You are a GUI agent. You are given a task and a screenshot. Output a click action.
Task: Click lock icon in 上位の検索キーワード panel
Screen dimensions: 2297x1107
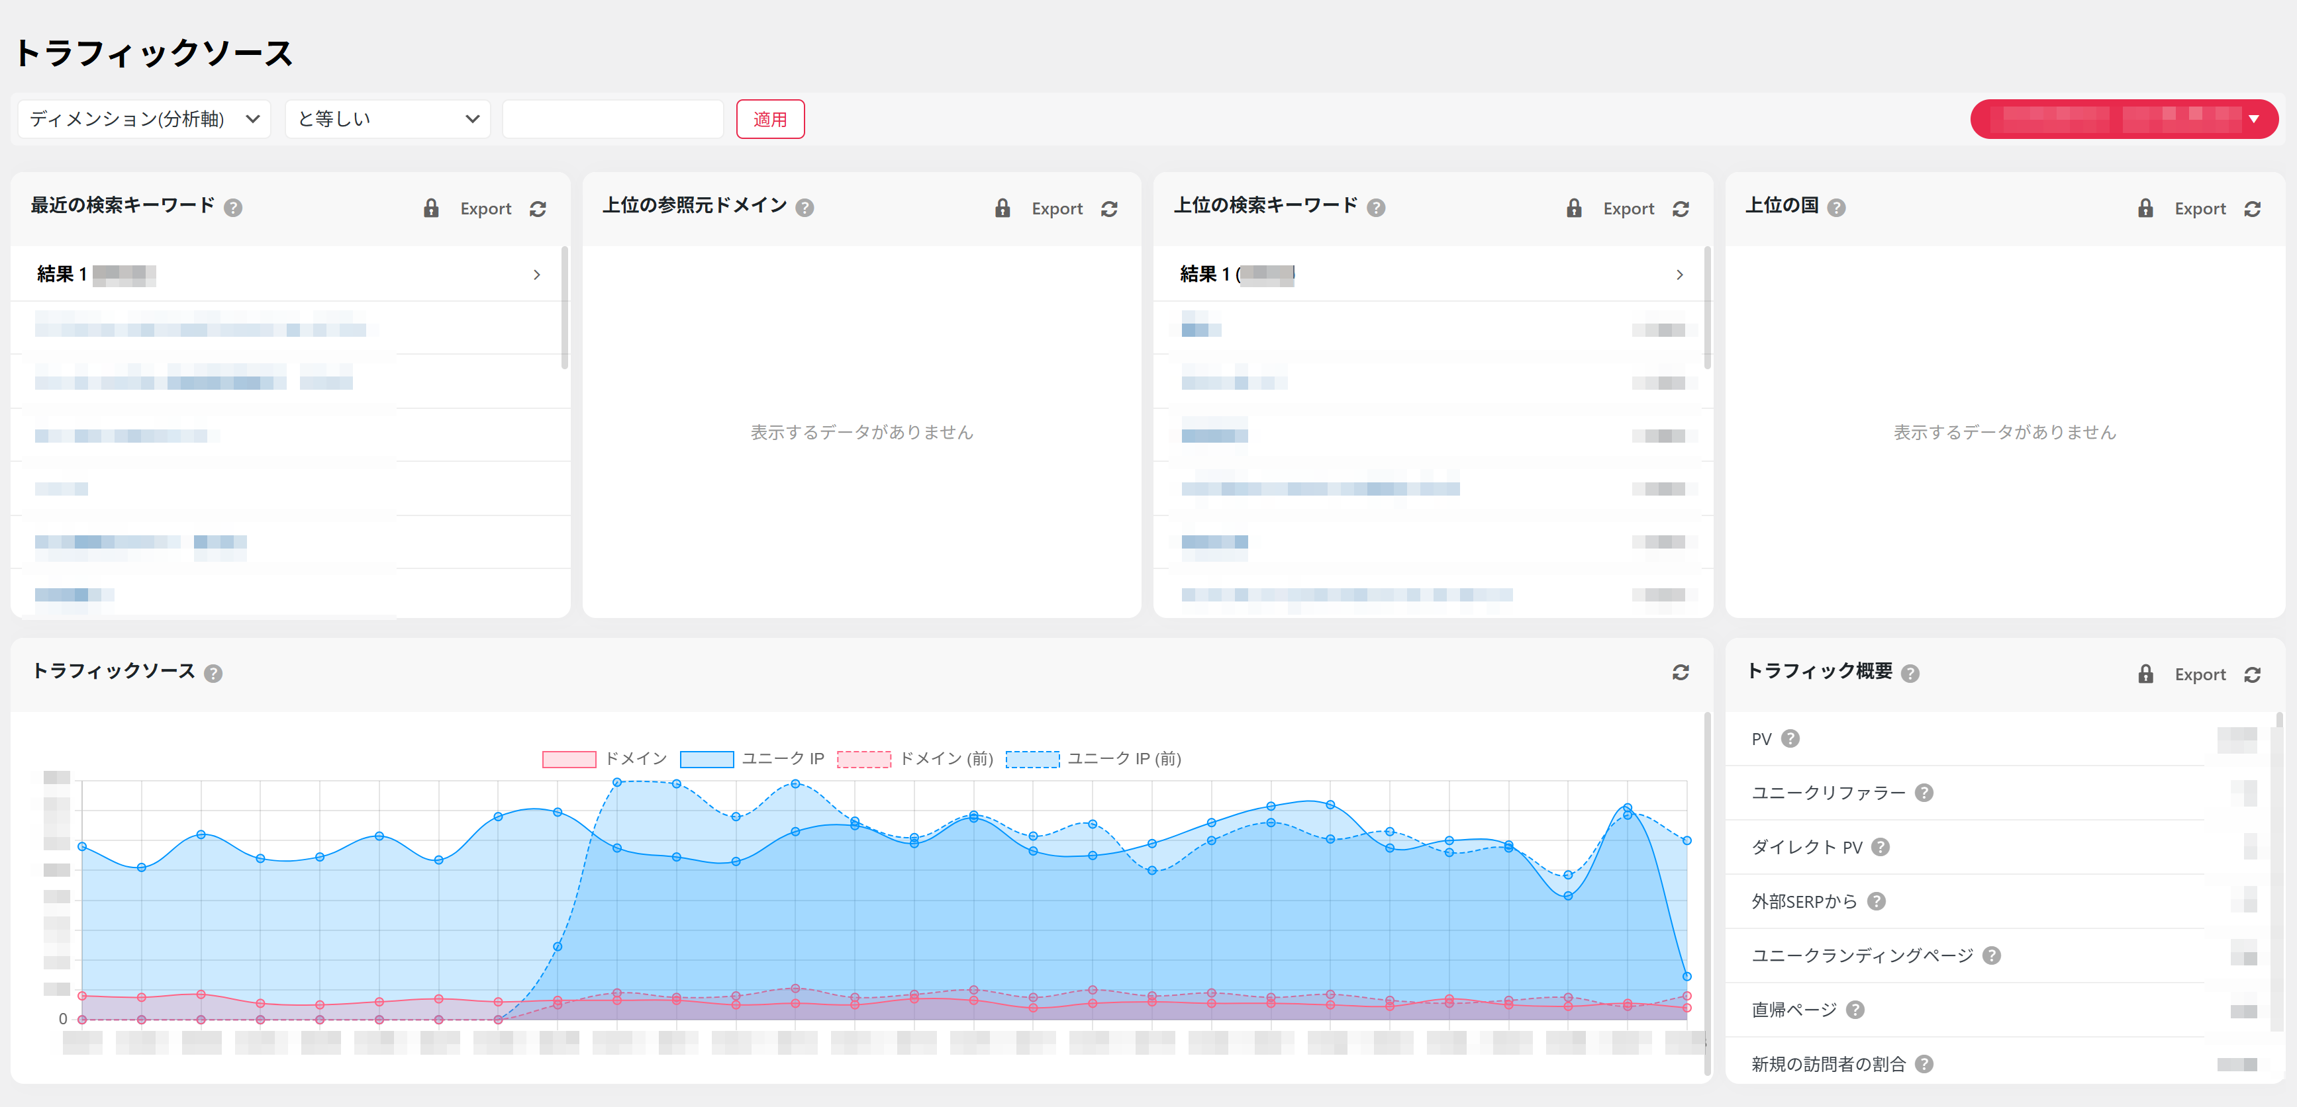pos(1575,208)
